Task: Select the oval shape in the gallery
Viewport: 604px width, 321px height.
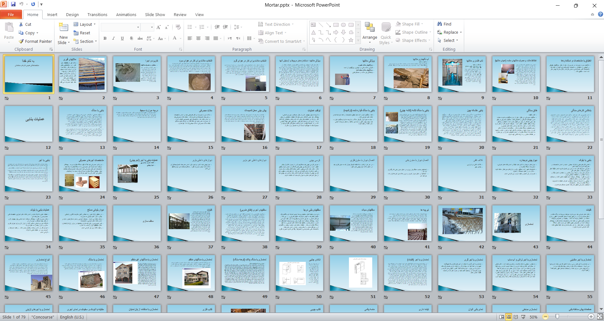Action: [x=344, y=25]
